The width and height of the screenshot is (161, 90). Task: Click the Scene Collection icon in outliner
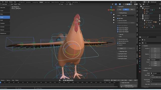(x=141, y=6)
